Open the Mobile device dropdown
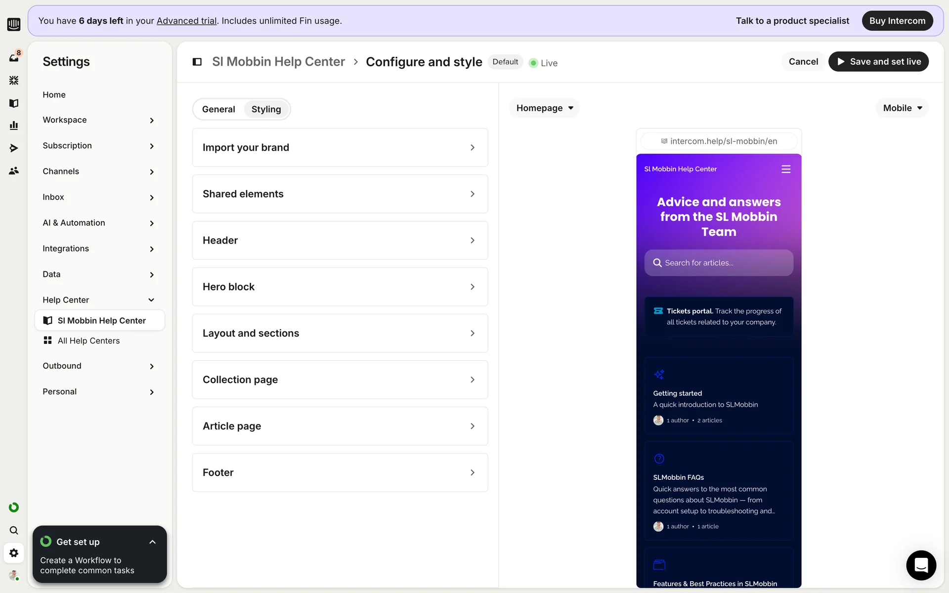The height and width of the screenshot is (593, 949). pyautogui.click(x=902, y=108)
